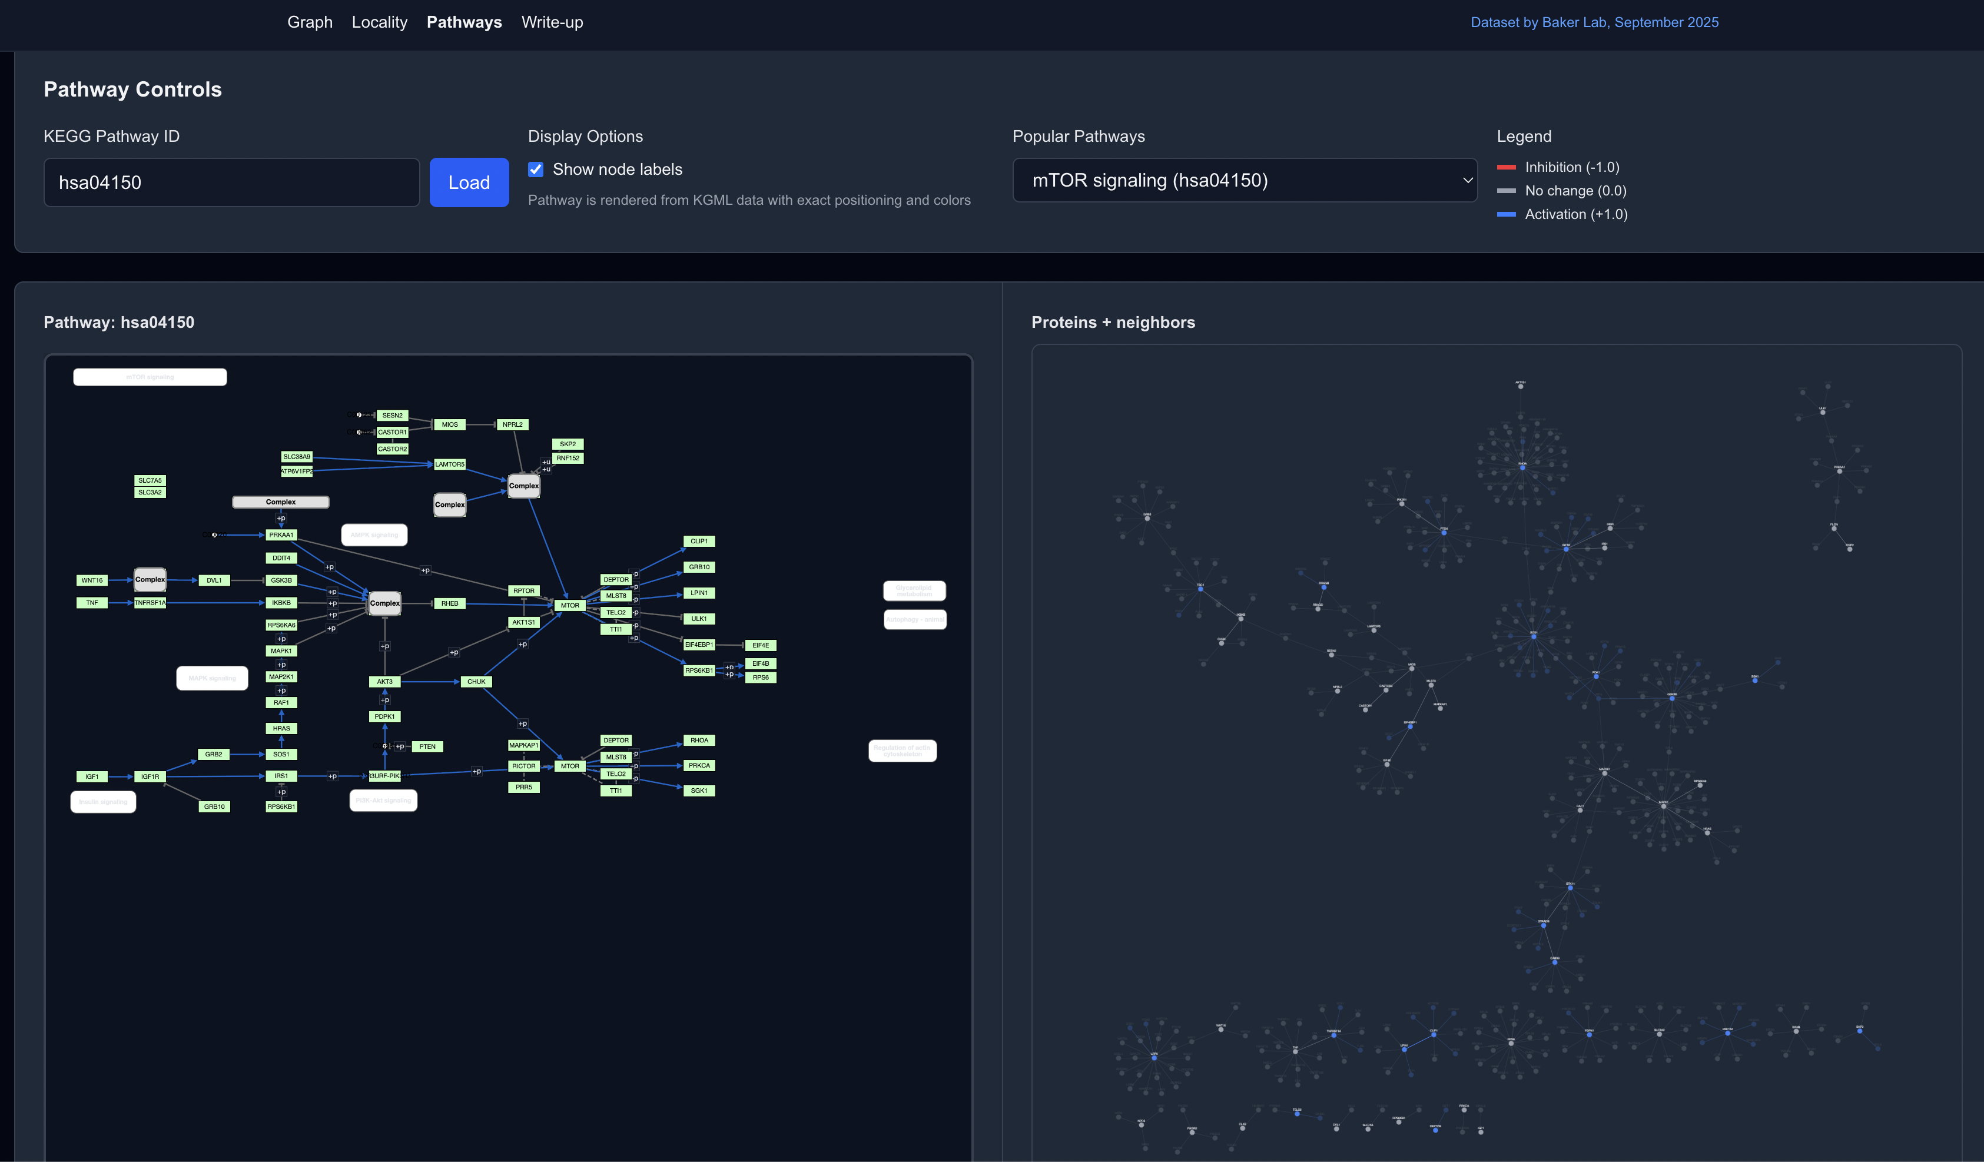Click the RHEB pathway node
1984x1162 pixels.
[x=450, y=603]
